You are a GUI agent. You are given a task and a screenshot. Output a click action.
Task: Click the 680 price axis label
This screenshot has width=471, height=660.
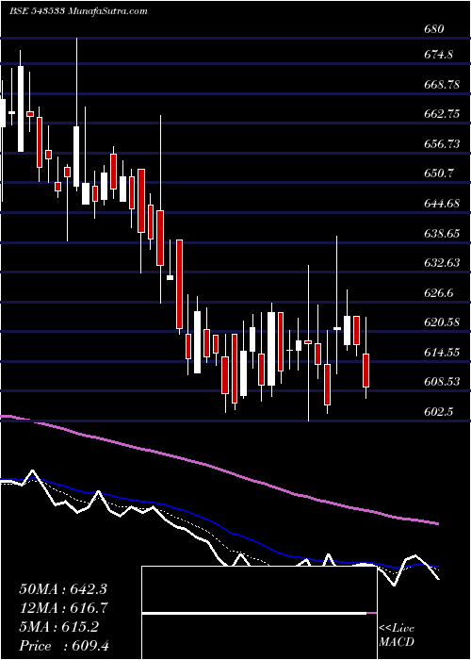434,29
